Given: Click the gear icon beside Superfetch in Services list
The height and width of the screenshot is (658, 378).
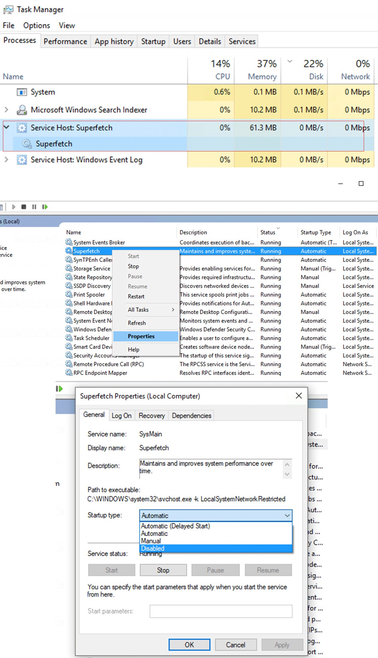Looking at the screenshot, I should coord(69,251).
